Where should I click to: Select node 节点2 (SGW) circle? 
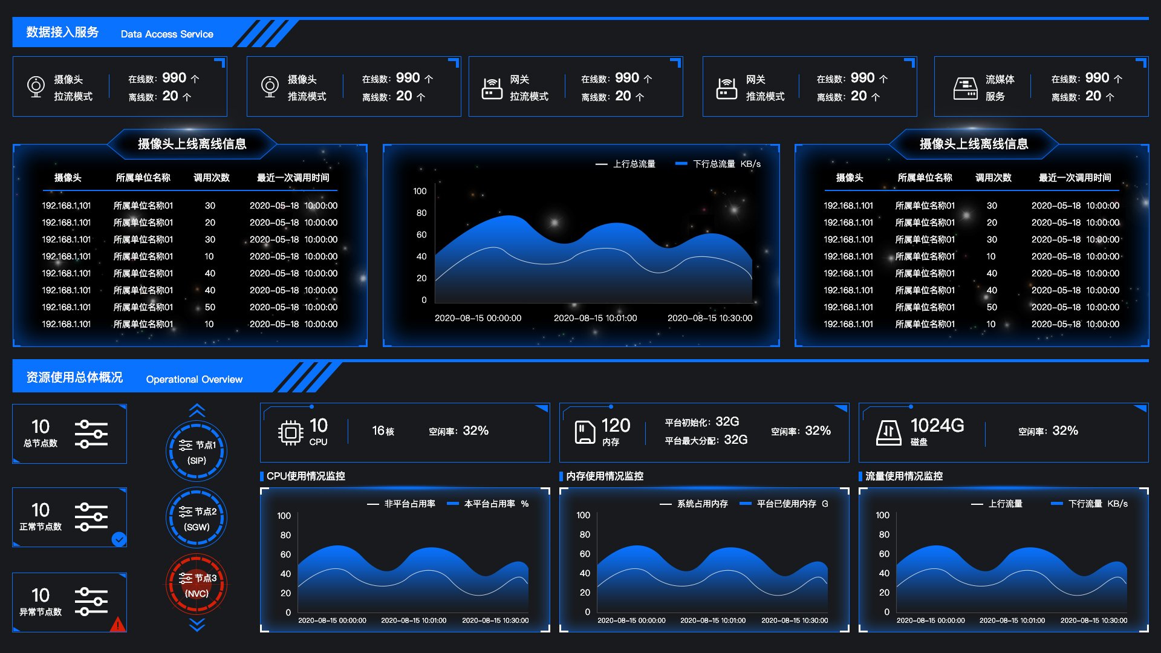(197, 518)
